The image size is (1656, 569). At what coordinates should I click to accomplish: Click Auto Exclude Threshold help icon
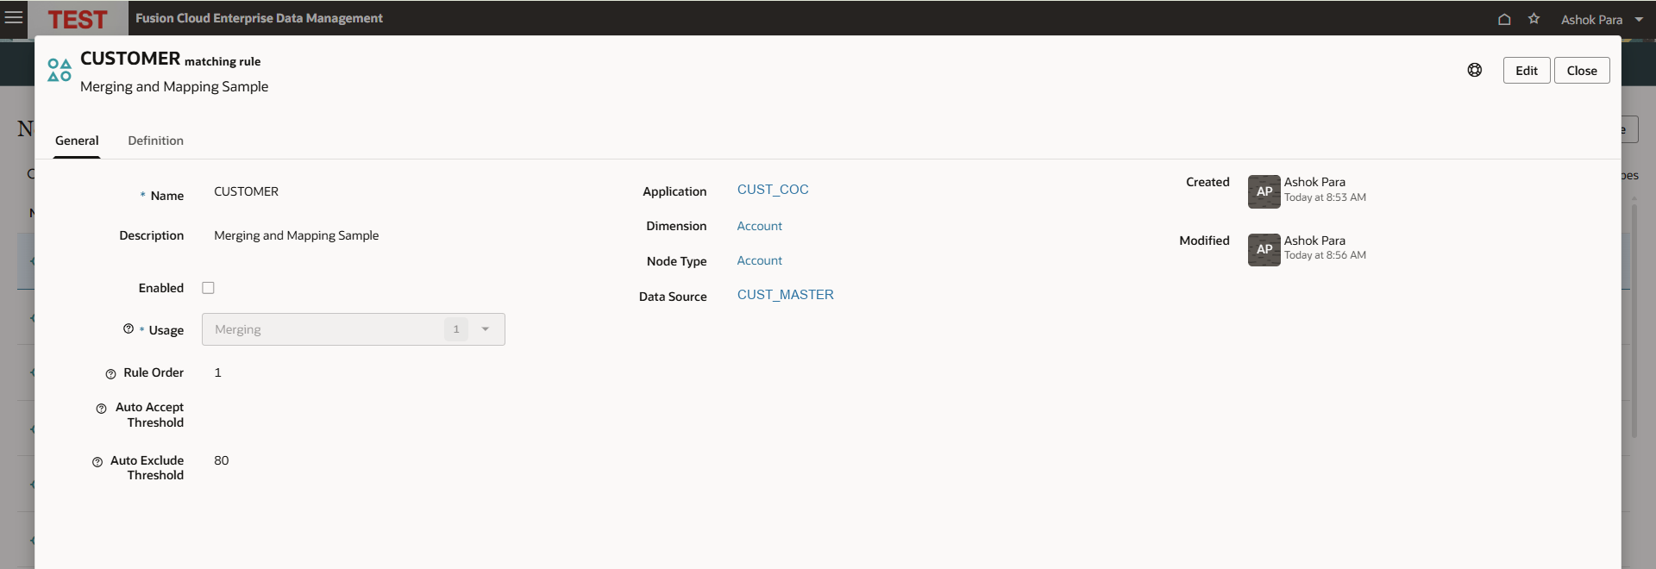pyautogui.click(x=97, y=462)
